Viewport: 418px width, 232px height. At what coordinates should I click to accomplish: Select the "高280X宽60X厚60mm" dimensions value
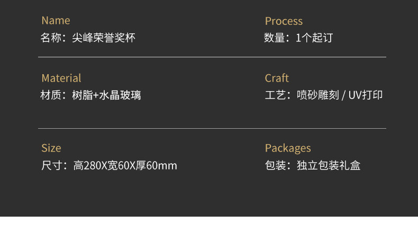pyautogui.click(x=125, y=166)
